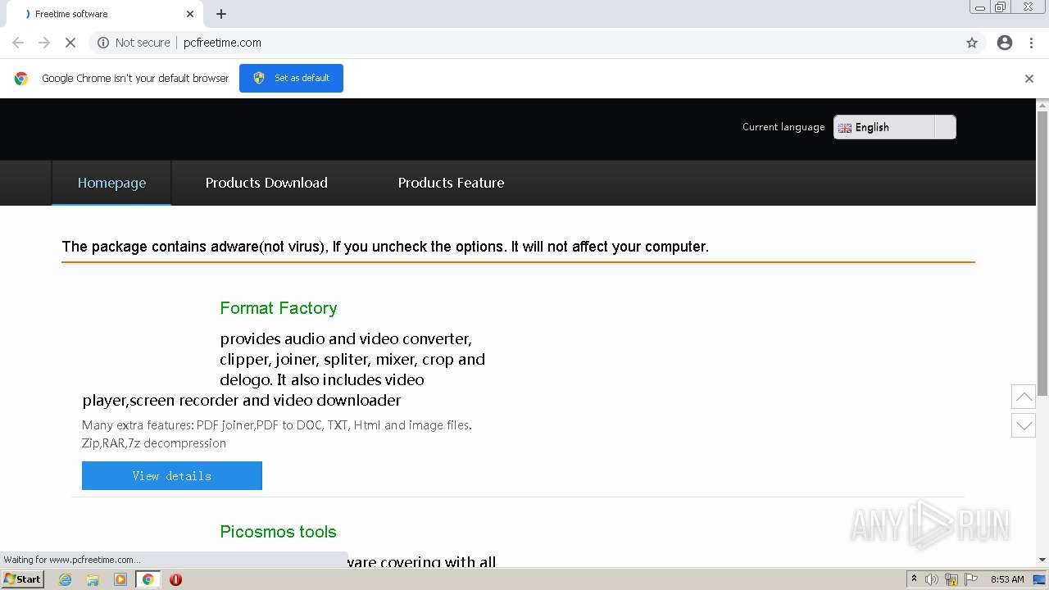Image resolution: width=1049 pixels, height=590 pixels.
Task: Click the red Opera taskbar icon
Action: click(175, 579)
